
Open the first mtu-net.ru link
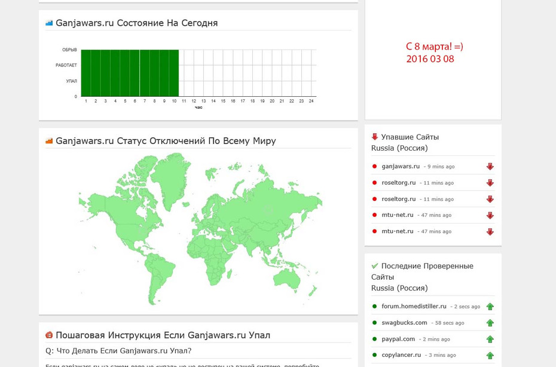pos(398,215)
